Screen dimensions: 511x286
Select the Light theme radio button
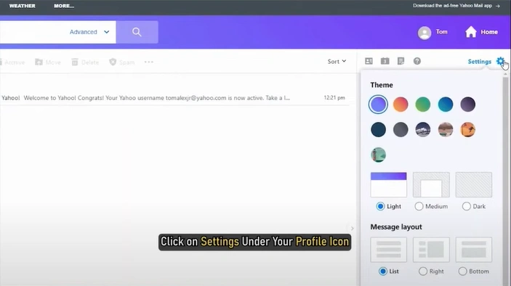(x=380, y=206)
